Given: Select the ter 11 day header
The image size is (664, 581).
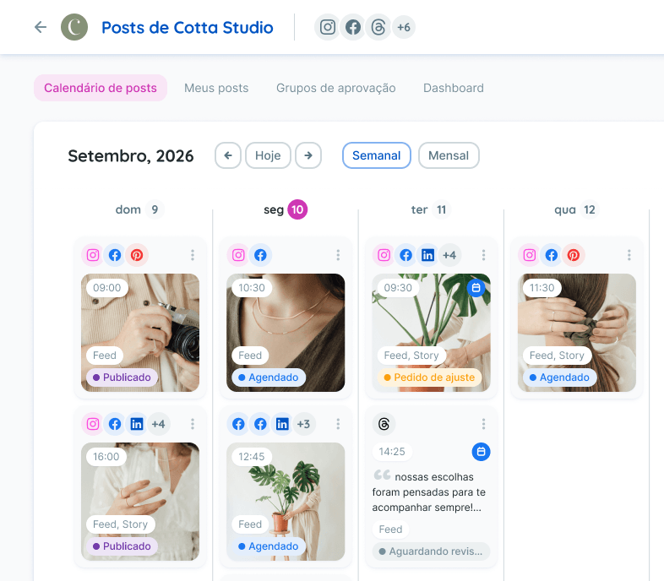Looking at the screenshot, I should 431,209.
